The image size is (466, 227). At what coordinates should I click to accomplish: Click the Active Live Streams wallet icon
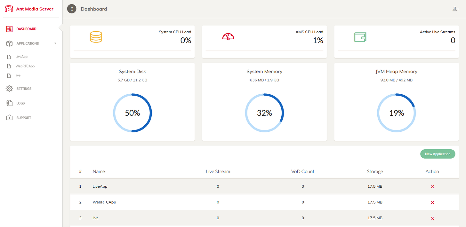pos(360,37)
